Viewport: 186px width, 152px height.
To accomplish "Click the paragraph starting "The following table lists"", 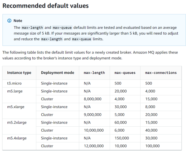I will [x=90, y=55].
